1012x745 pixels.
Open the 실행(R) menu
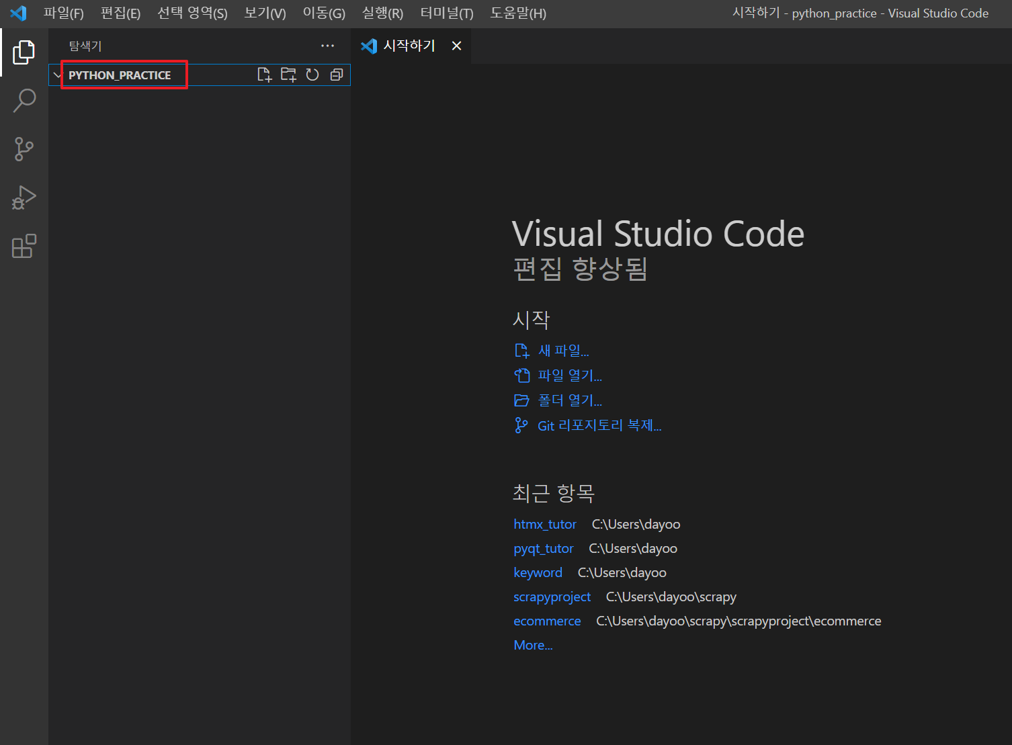coord(382,13)
